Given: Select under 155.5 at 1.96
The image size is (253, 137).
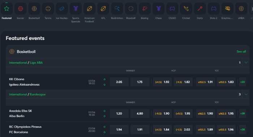Looking at the screenshot, I should click(x=226, y=129).
